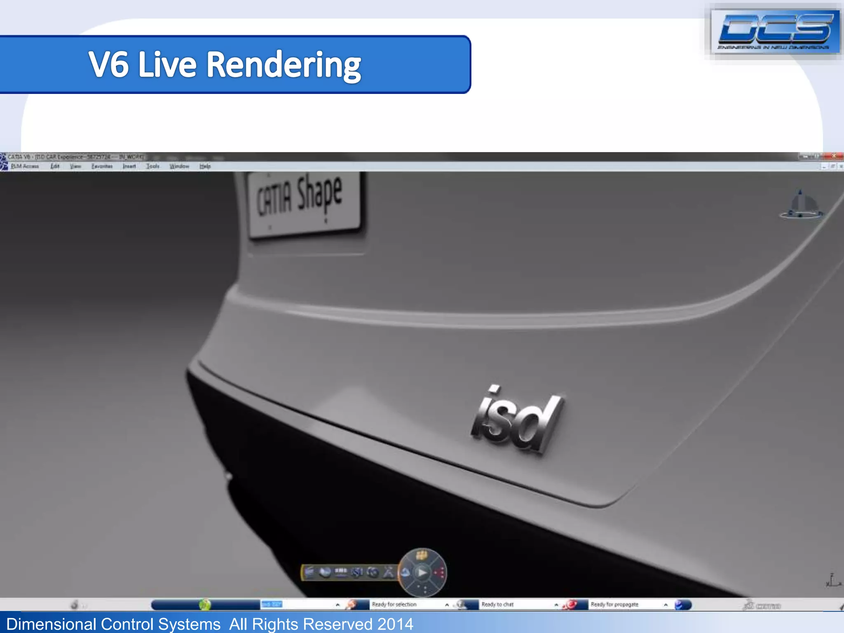Click the blue shape icon in the left compass quadrant
Viewport: 844px width, 633px height.
pyautogui.click(x=406, y=572)
